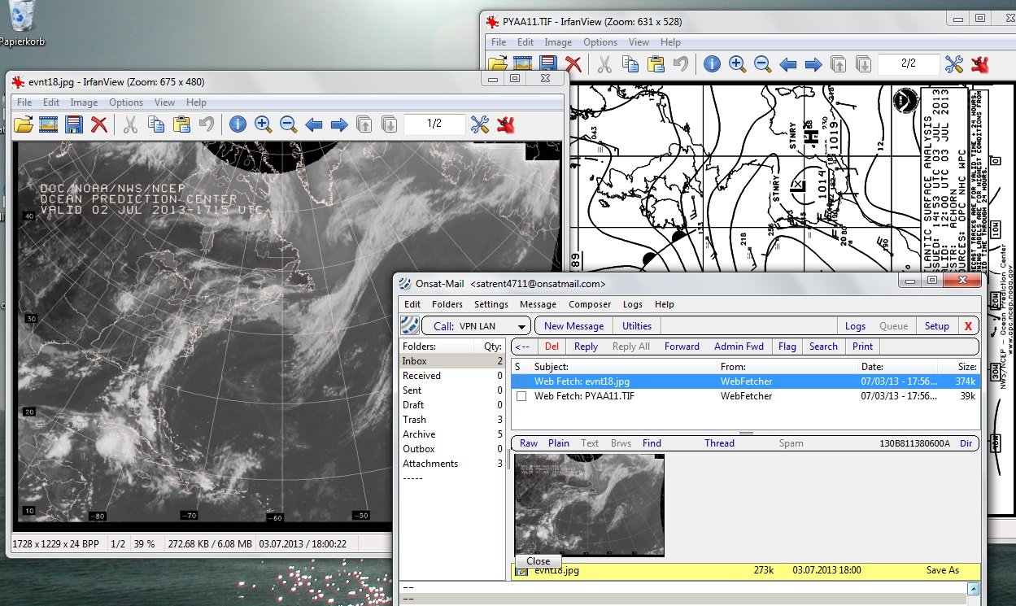1016x606 pixels.
Task: Zoom in using the magnifier in evnt18.jpg window
Action: coord(263,124)
